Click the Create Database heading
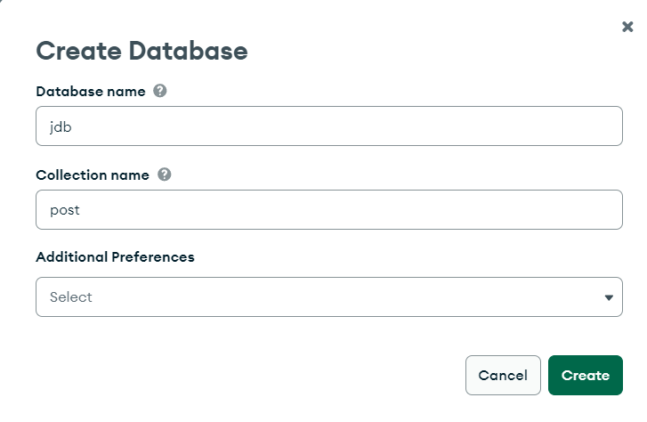Viewport: 647px width, 422px height. click(142, 51)
